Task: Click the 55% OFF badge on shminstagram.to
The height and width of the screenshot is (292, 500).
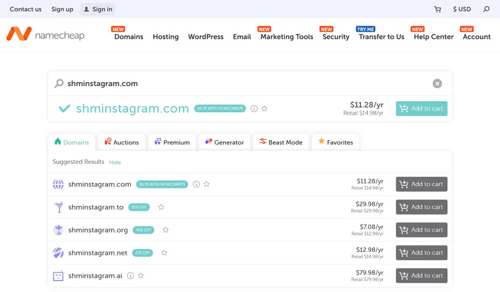Action: pyautogui.click(x=139, y=207)
